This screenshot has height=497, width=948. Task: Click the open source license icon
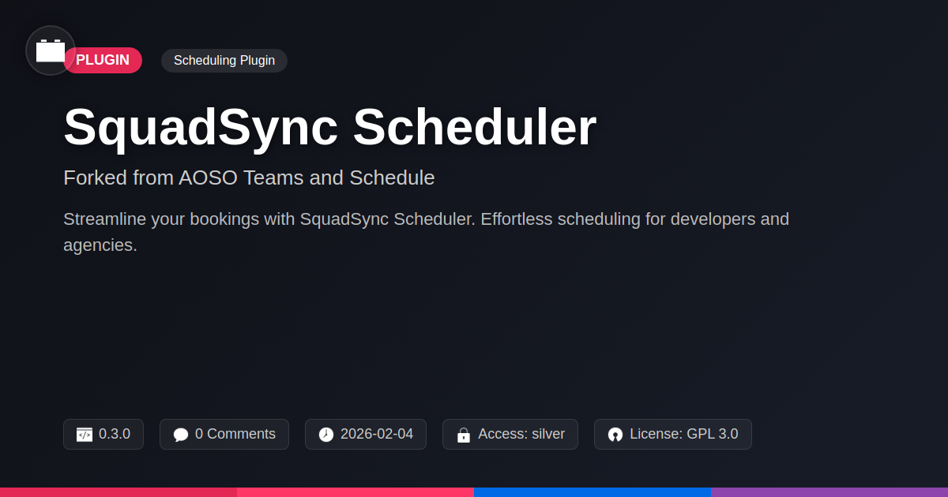tap(615, 435)
